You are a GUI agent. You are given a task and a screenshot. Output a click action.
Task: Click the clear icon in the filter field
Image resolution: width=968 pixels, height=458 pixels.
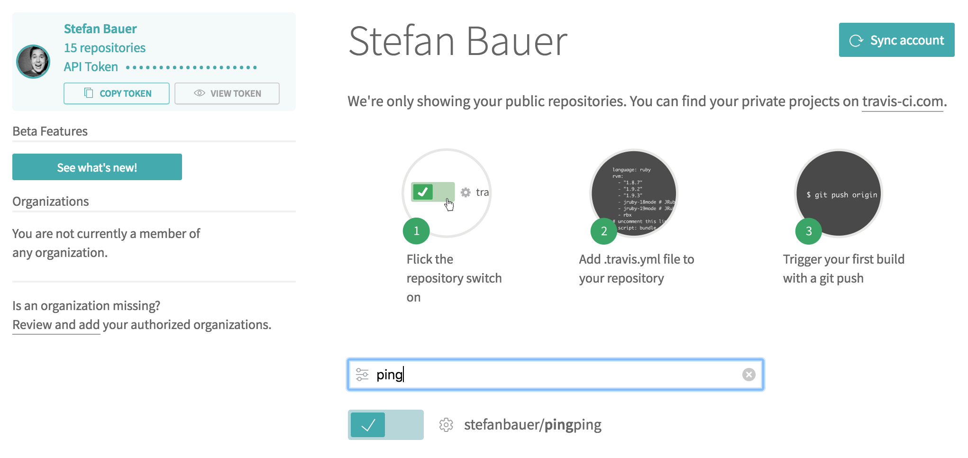(x=749, y=375)
